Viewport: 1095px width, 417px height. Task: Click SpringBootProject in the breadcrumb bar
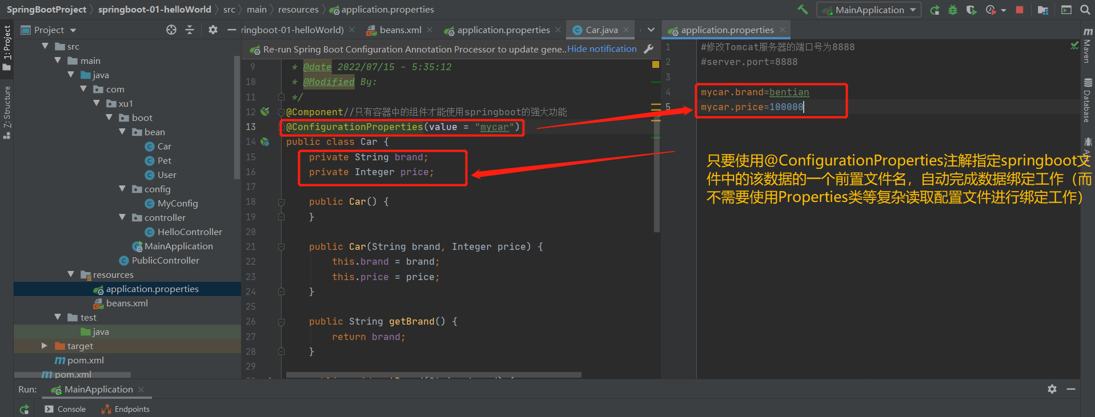(46, 9)
